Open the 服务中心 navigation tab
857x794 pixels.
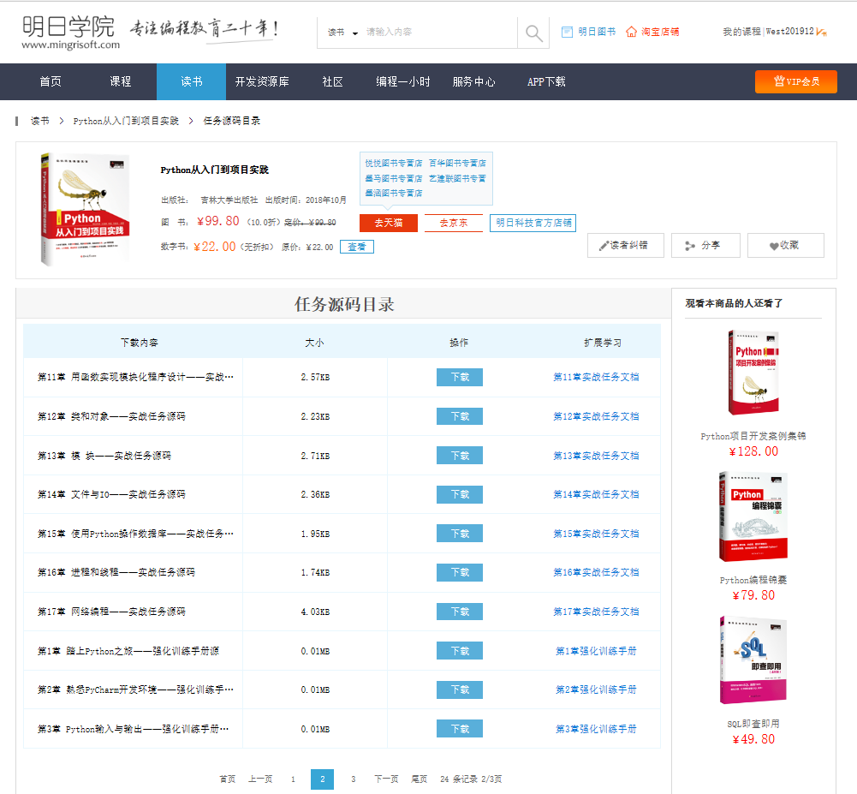point(473,81)
